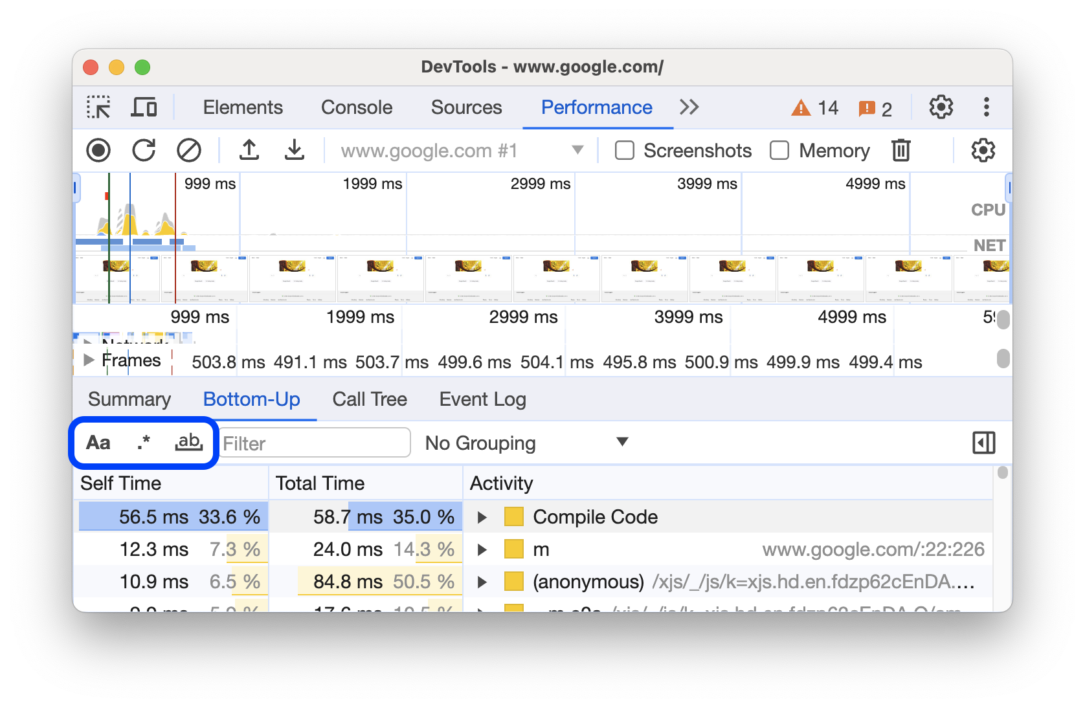The height and width of the screenshot is (708, 1085).
Task: Toggle the device toolbar icon
Action: coord(144,107)
